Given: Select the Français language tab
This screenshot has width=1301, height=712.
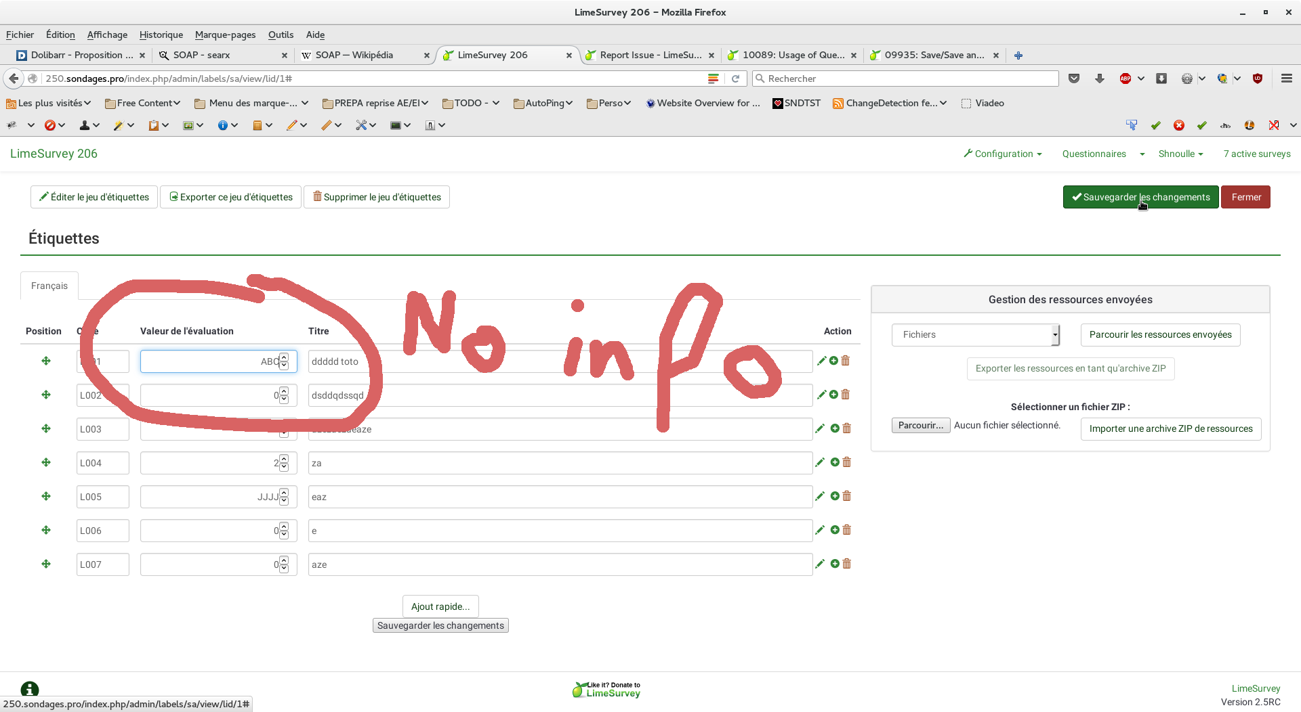Looking at the screenshot, I should [x=49, y=286].
